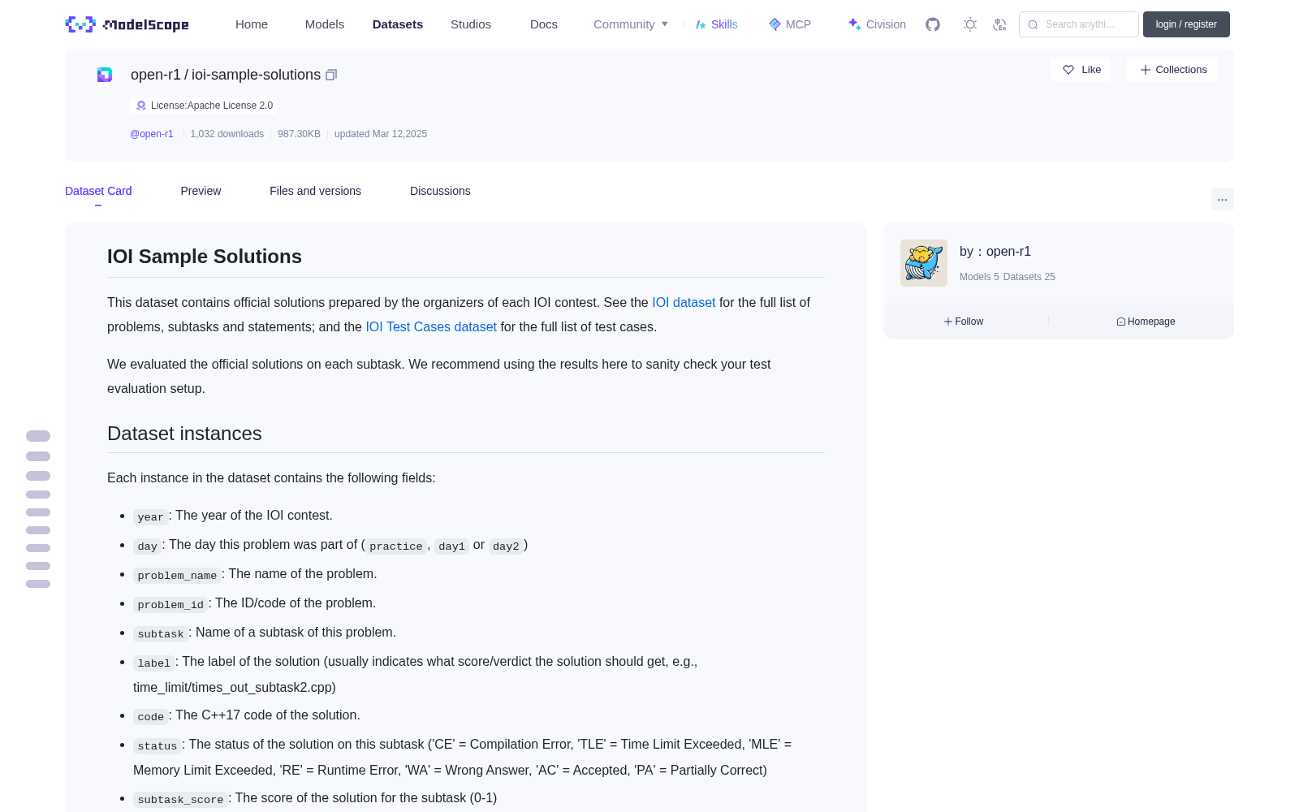
Task: Like this dataset with the heart button
Action: pos(1081,70)
